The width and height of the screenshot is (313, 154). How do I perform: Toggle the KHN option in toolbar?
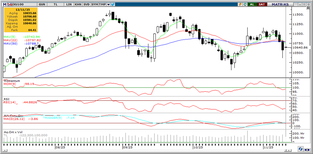click(78, 4)
